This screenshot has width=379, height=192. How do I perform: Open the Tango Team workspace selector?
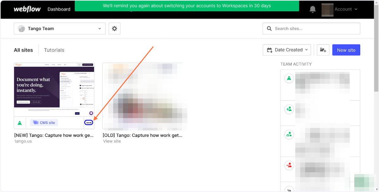click(x=60, y=28)
